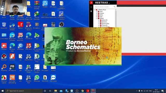The width and height of the screenshot is (166, 93).
Task: Open Cortana from the taskbar
Action: point(45,91)
